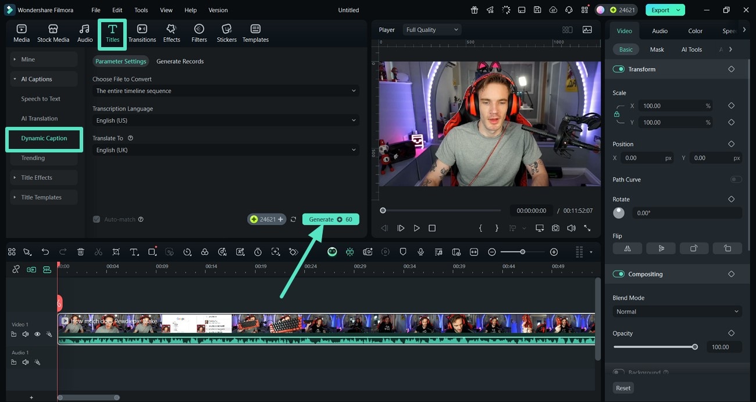This screenshot has width=756, height=402.
Task: Expand the Mine category
Action: coord(44,59)
